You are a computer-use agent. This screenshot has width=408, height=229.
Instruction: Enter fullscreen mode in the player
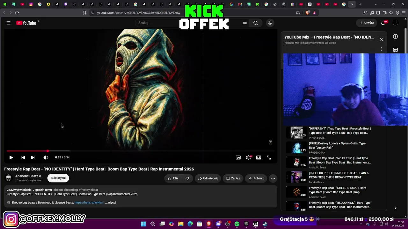(269, 157)
